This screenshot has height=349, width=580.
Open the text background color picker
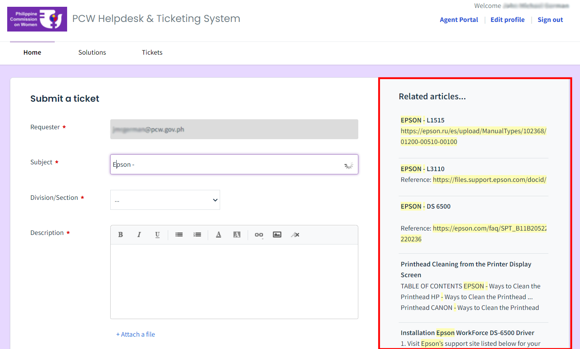(x=237, y=235)
